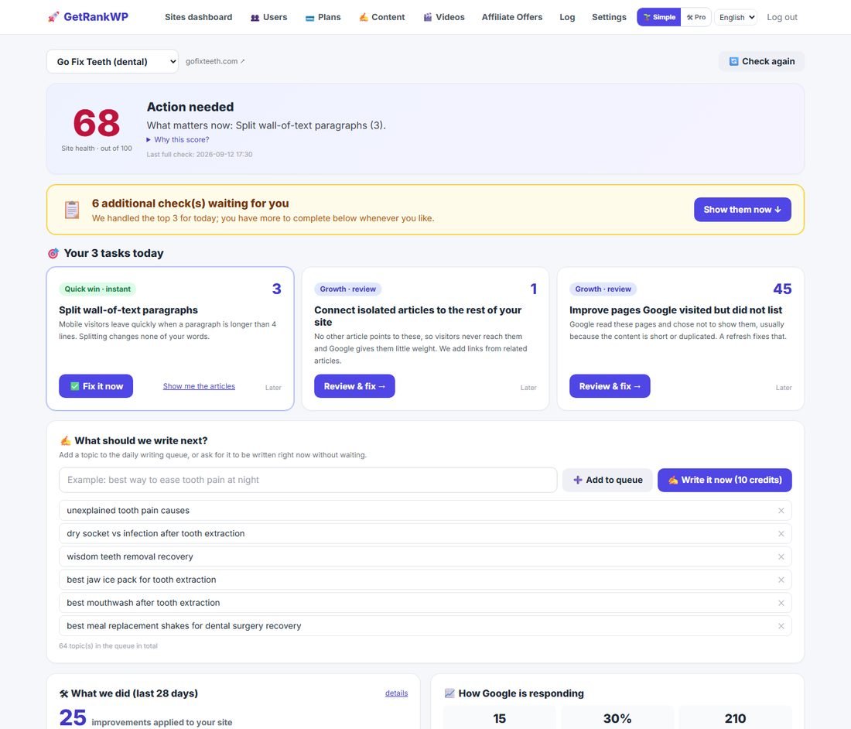The height and width of the screenshot is (729, 851).
Task: Click the topic input field for next article
Action: pyautogui.click(x=308, y=480)
